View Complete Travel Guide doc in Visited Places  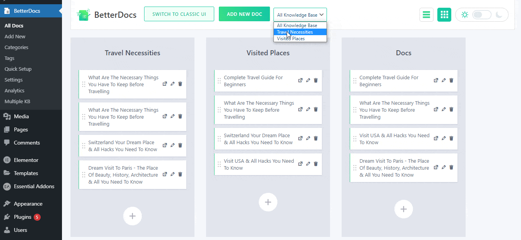click(300, 80)
